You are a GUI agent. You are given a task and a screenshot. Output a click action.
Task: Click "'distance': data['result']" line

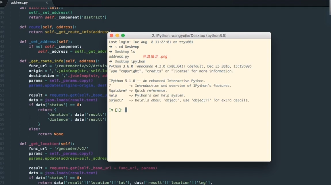[77, 119]
